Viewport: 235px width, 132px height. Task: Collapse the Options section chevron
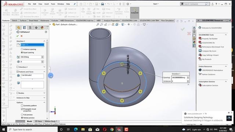click(44, 103)
